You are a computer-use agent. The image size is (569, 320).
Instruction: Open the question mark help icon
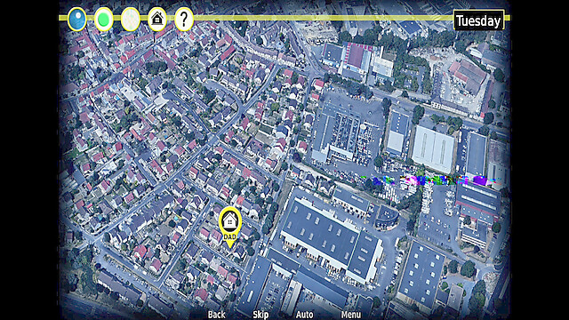[184, 20]
